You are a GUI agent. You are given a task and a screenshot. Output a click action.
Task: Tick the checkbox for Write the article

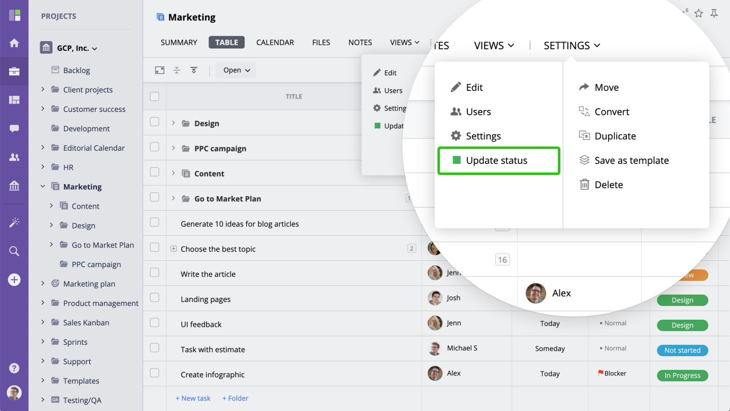click(x=155, y=273)
